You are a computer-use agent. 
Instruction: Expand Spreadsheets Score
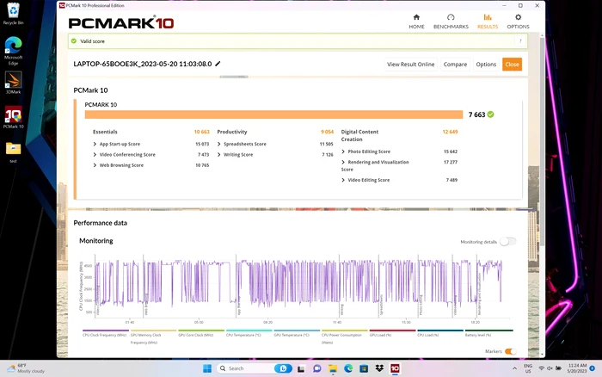pos(218,144)
